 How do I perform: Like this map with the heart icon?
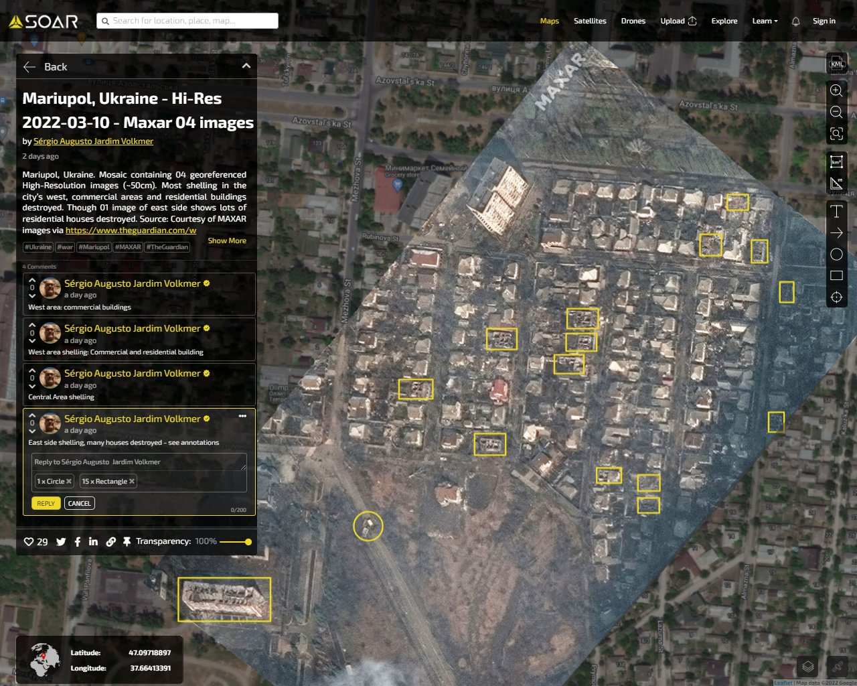[29, 541]
